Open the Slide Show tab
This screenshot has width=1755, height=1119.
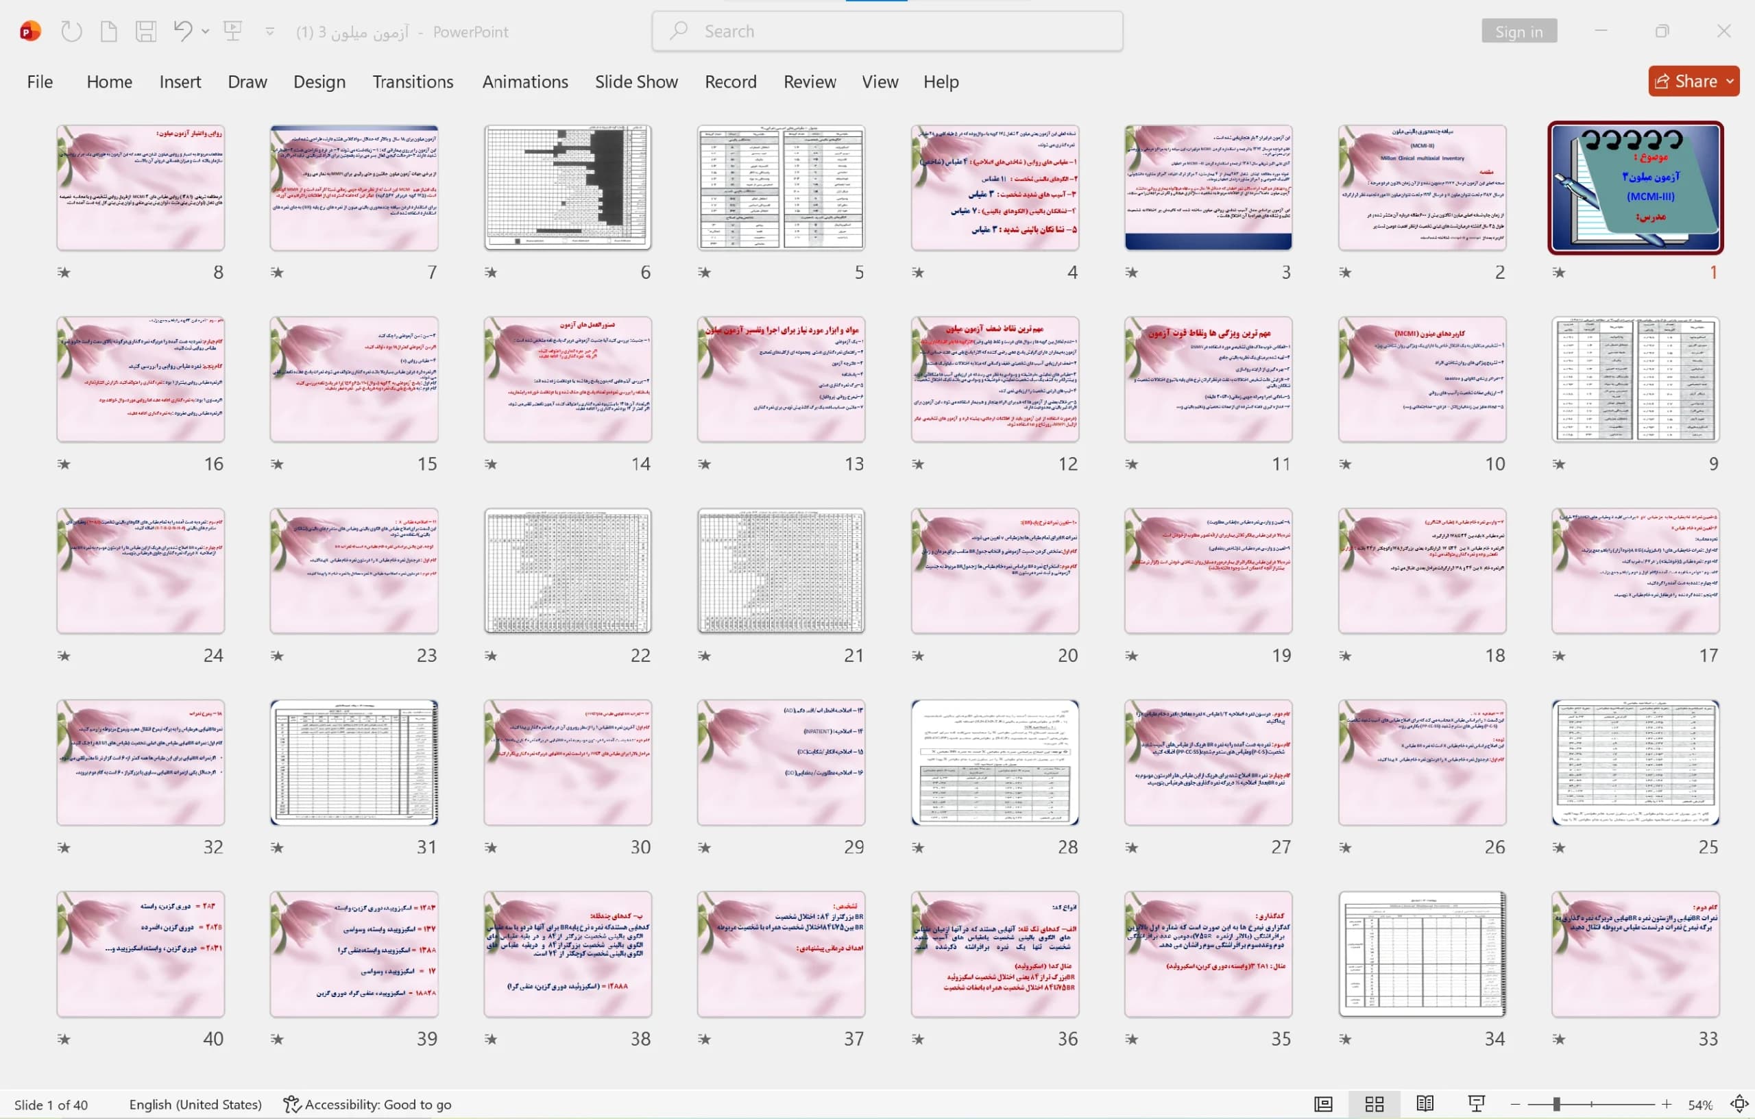(x=636, y=82)
